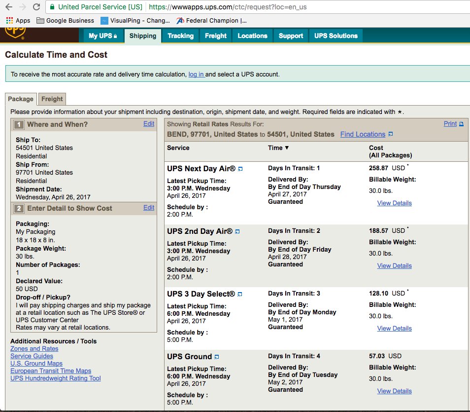Screen dimensions: 470x412
Task: Open UPS Next Day Air info icon
Action: click(240, 169)
